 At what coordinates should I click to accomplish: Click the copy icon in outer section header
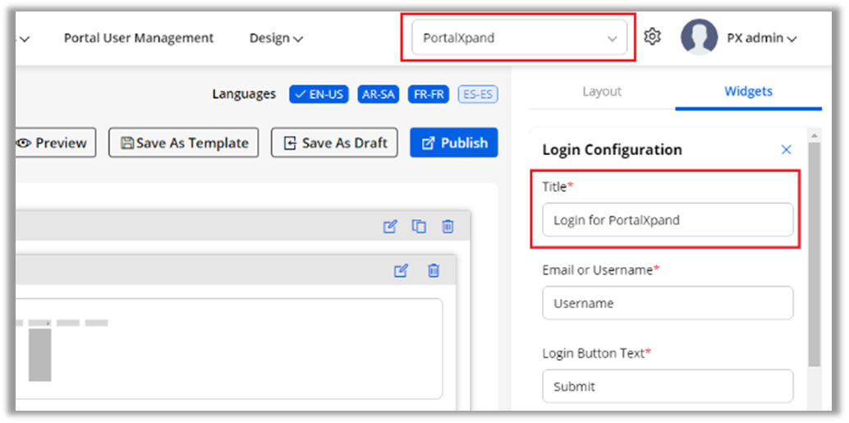tap(419, 226)
